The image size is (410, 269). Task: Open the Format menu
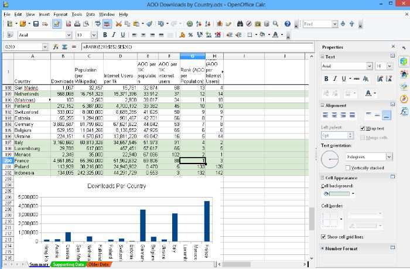tap(60, 15)
